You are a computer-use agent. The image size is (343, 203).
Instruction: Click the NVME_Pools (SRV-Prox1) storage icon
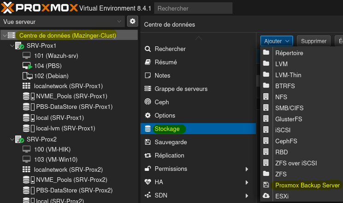click(x=28, y=96)
